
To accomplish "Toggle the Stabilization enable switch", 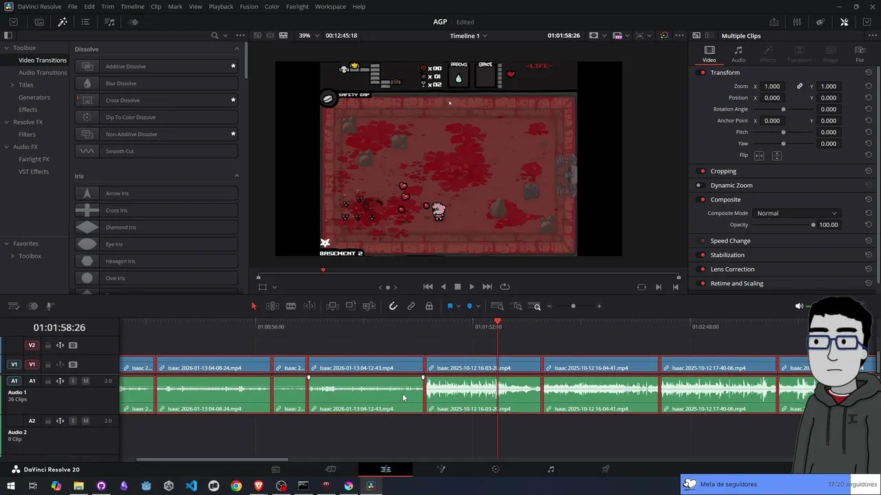I will pos(702,255).
